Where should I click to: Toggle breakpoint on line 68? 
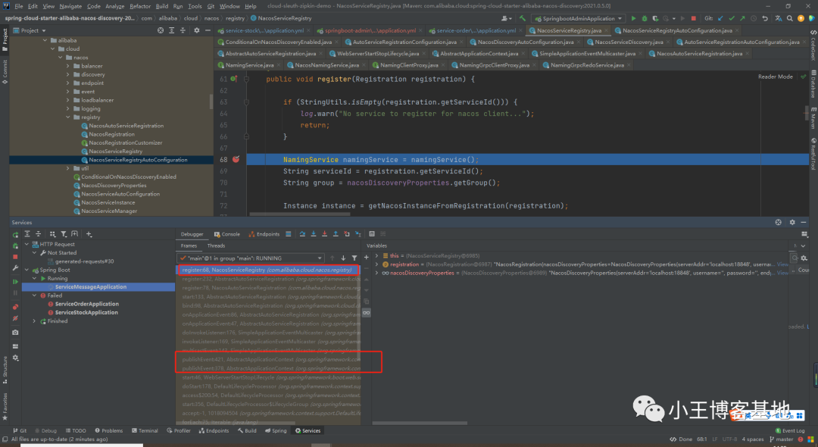click(236, 160)
